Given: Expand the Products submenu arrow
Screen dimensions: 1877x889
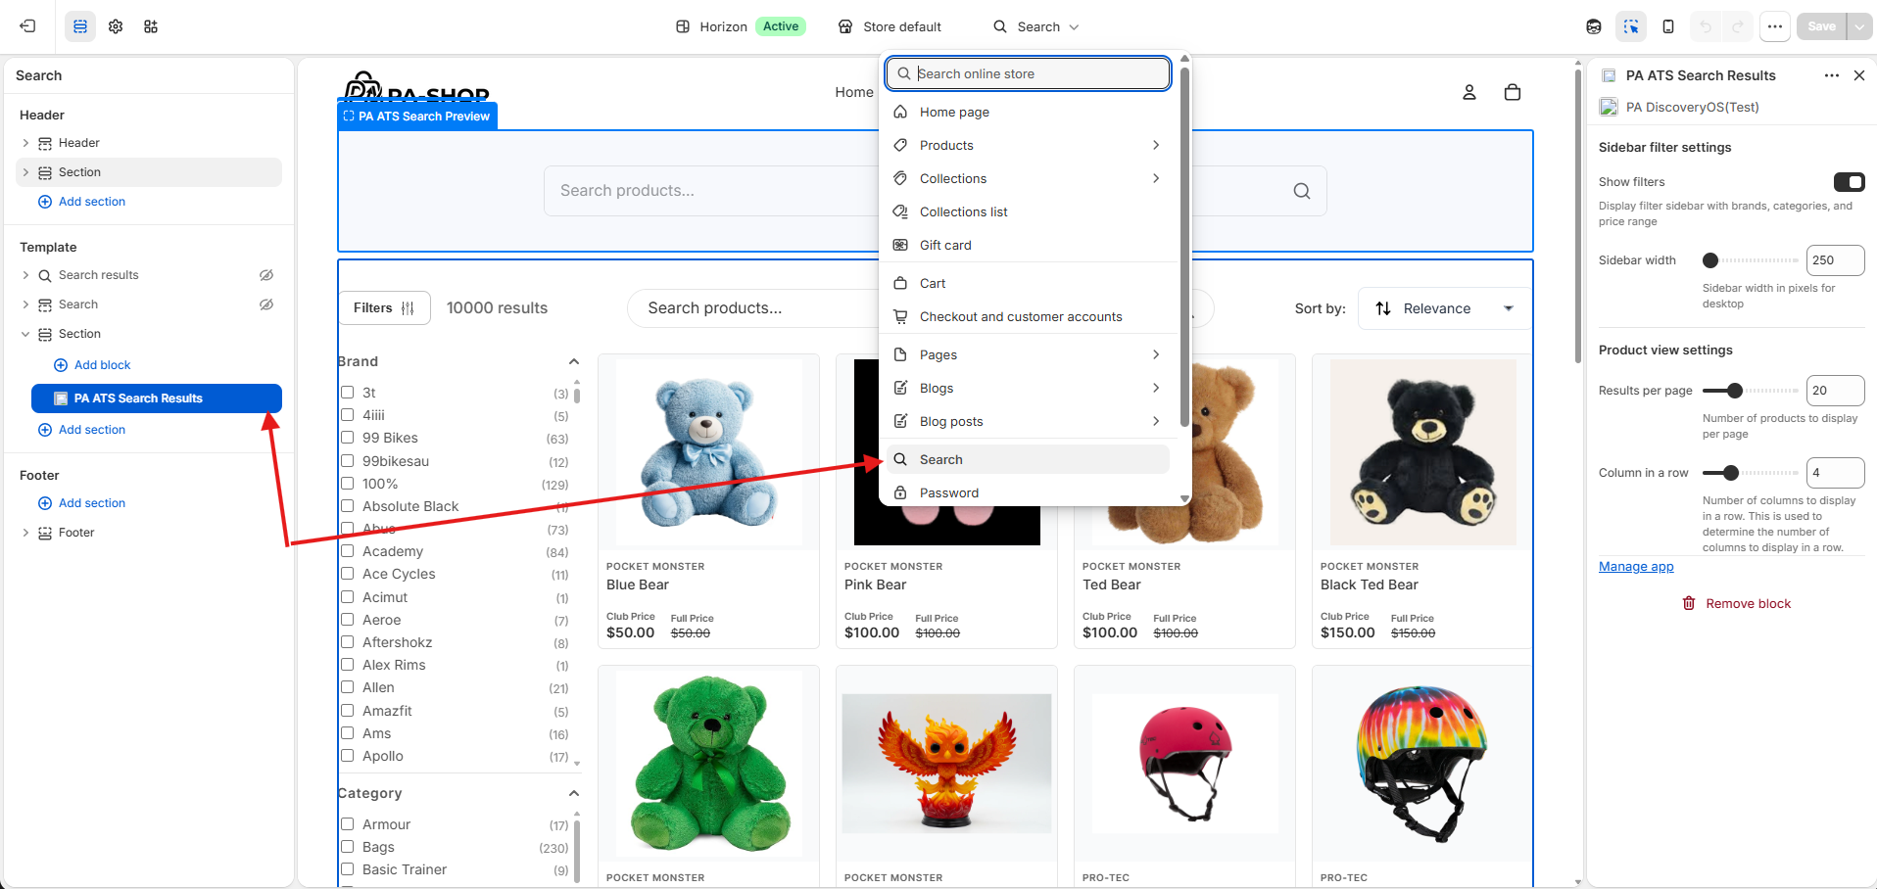Looking at the screenshot, I should coord(1156,145).
